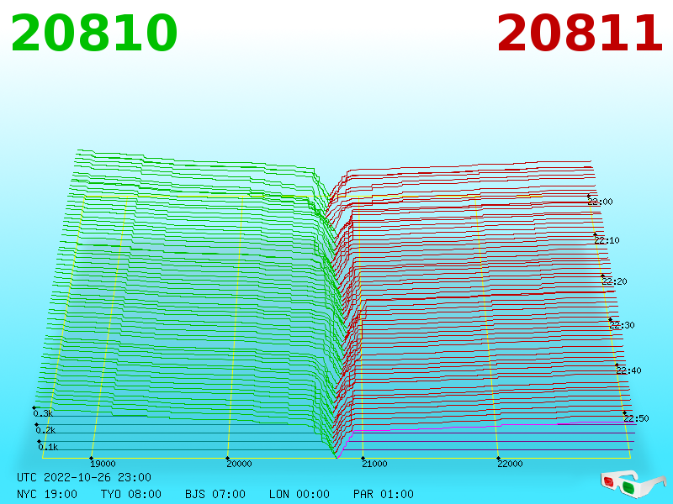Click the red ask price 20811
The image size is (673, 504).
point(580,33)
